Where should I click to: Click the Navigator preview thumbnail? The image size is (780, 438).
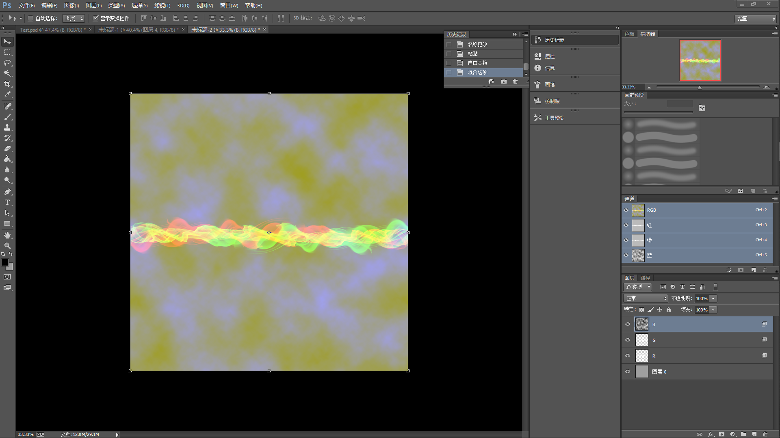(x=700, y=60)
